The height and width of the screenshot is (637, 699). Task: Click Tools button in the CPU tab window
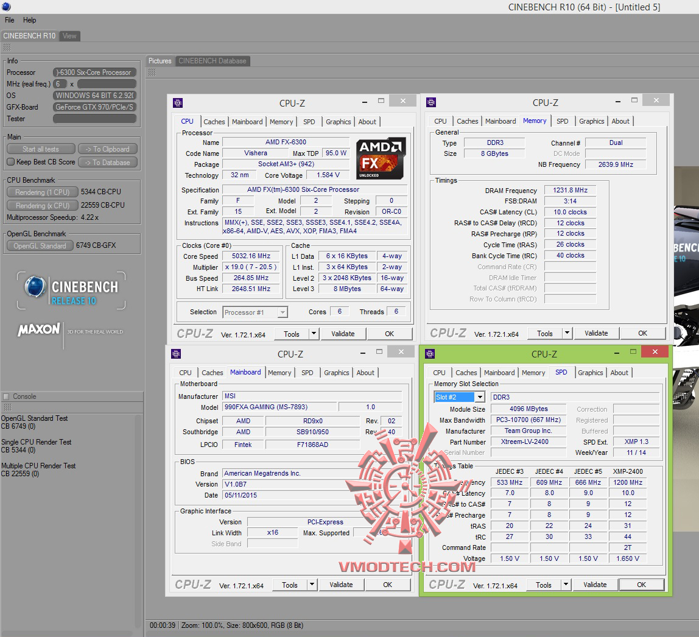pos(292,334)
